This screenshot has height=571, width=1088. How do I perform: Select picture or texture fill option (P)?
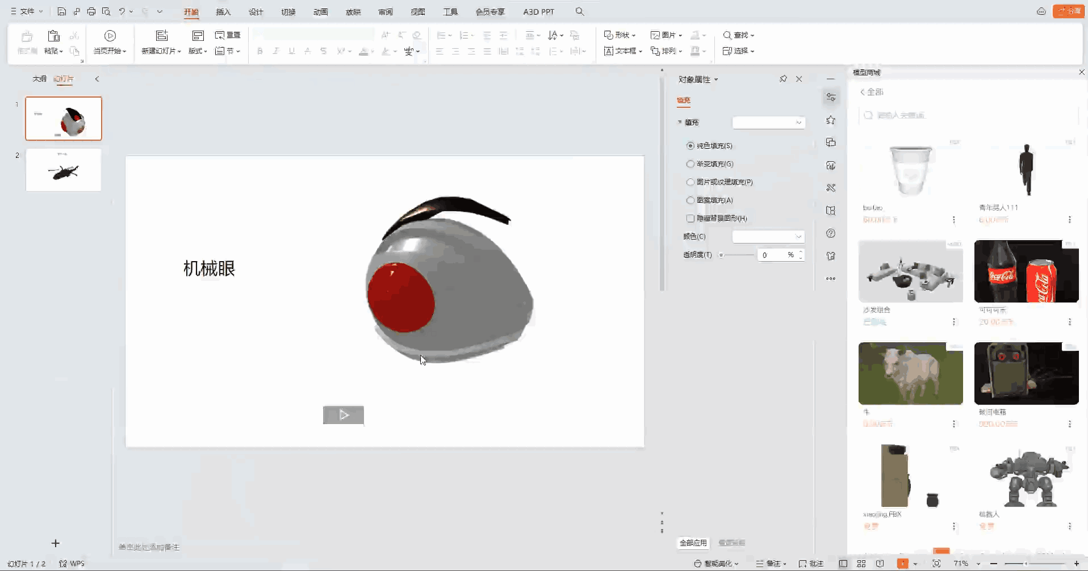[690, 182]
